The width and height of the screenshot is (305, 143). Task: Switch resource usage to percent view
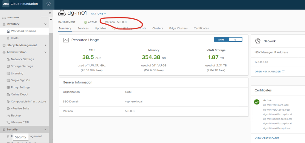tap(235, 39)
